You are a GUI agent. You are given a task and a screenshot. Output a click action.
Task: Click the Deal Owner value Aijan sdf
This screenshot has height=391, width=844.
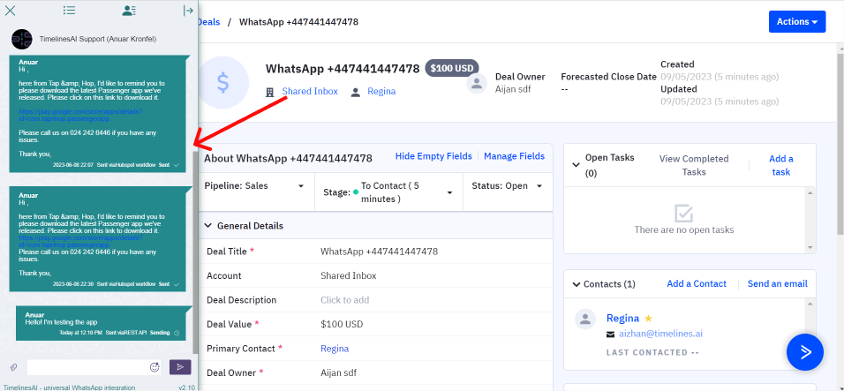click(338, 372)
